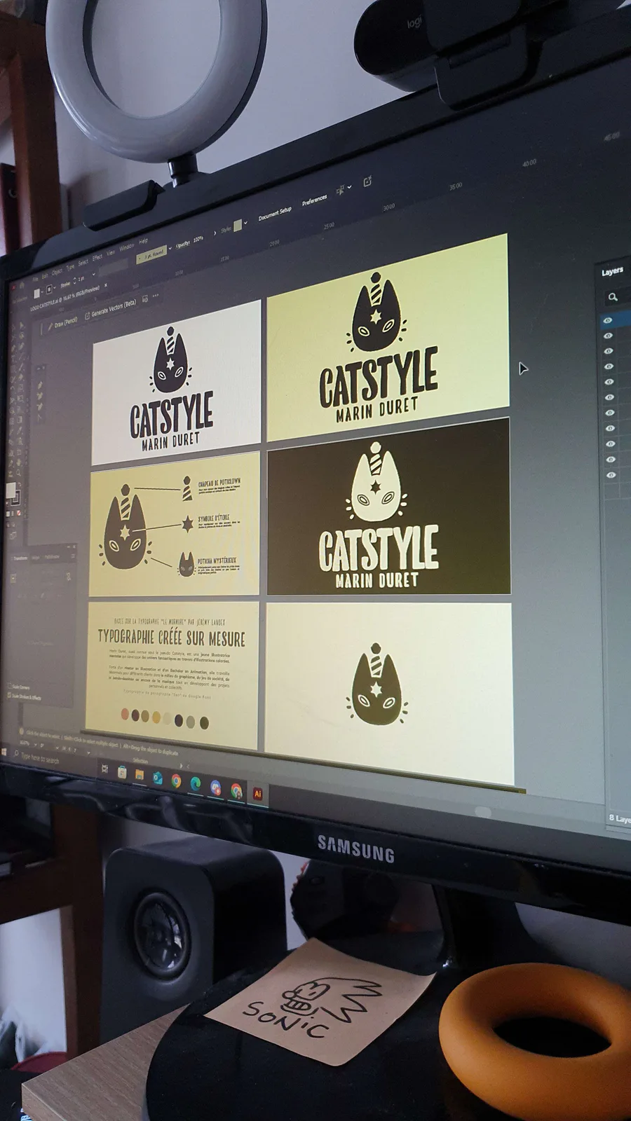The width and height of the screenshot is (631, 1121).
Task: Click the Layers panel tab
Action: pos(612,271)
